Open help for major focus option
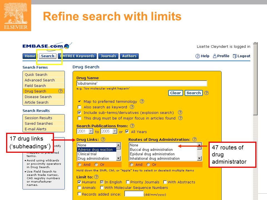The image size is (267, 200). [180, 118]
